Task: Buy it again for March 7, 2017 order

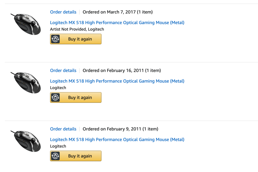Action: point(76,39)
